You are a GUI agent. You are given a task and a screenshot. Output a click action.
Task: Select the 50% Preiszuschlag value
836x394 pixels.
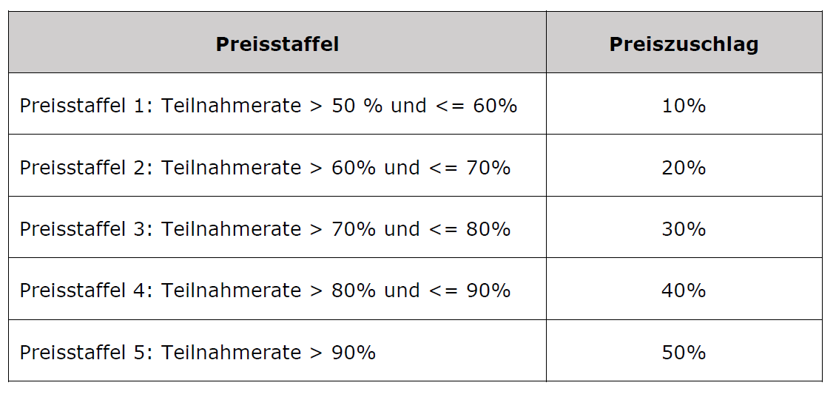coord(684,353)
